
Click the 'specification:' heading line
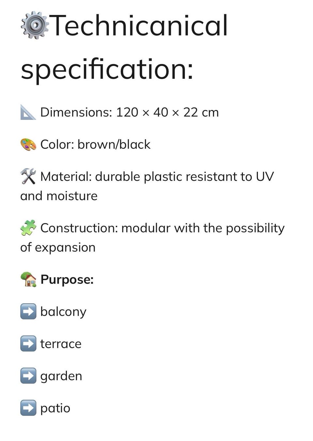point(107,69)
